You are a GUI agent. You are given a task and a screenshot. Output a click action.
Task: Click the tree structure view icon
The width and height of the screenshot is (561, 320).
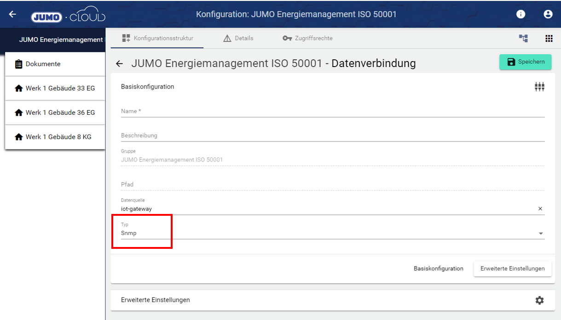coord(524,39)
